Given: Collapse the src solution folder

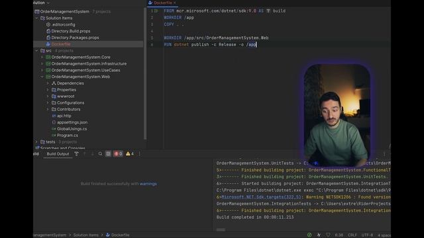Looking at the screenshot, I should tap(37, 50).
